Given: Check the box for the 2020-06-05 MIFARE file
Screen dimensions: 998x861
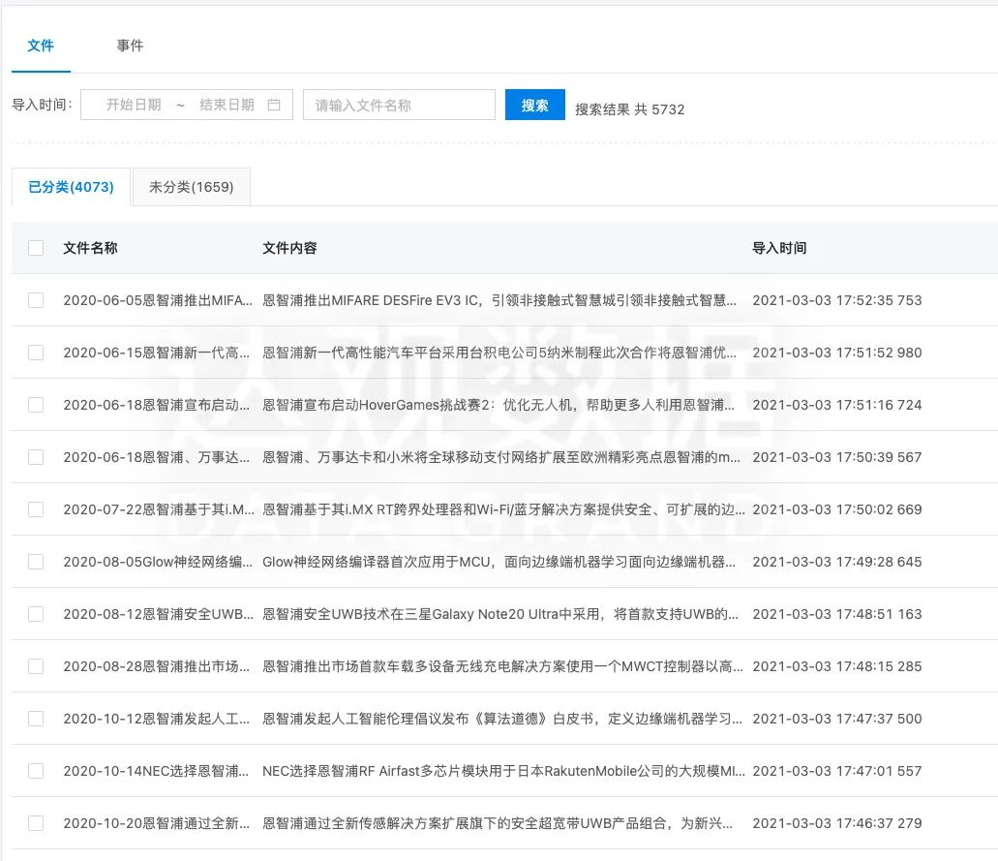Looking at the screenshot, I should click(x=36, y=300).
